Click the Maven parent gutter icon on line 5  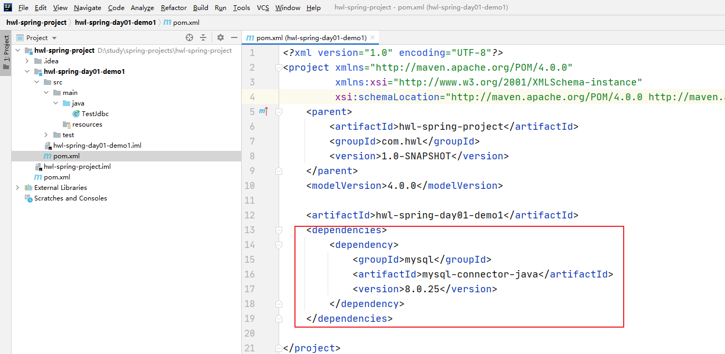[x=263, y=111]
